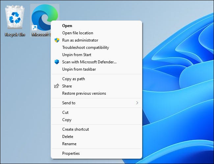The width and height of the screenshot is (214, 164).
Task: Select Unpin from taskbar
Action: (x=79, y=69)
